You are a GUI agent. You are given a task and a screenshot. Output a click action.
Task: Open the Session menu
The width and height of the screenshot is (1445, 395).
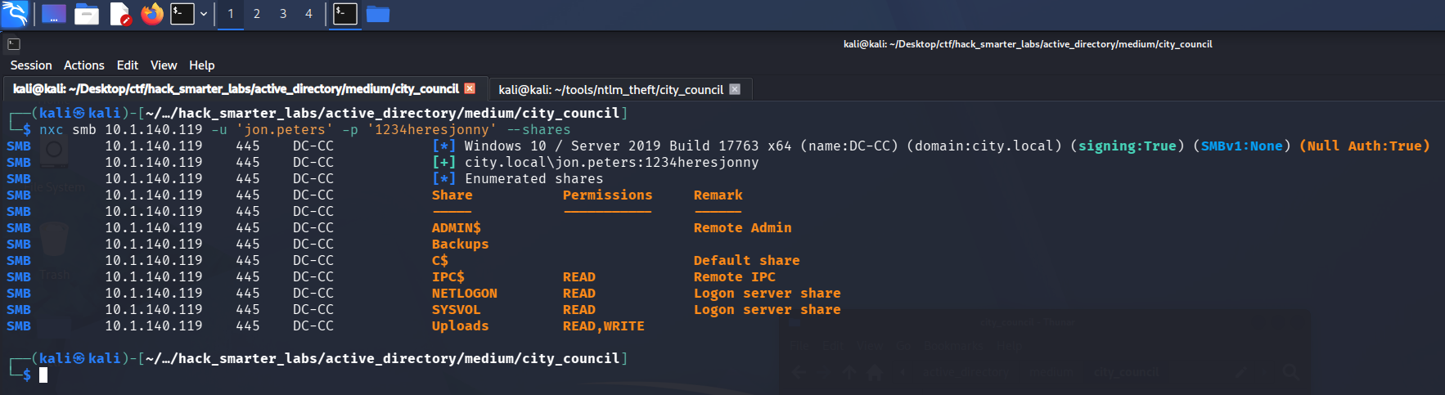pyautogui.click(x=31, y=65)
